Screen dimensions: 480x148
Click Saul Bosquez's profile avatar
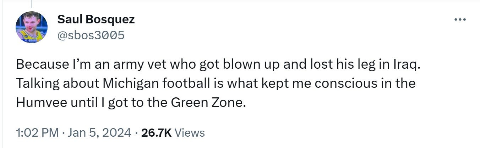(x=32, y=27)
